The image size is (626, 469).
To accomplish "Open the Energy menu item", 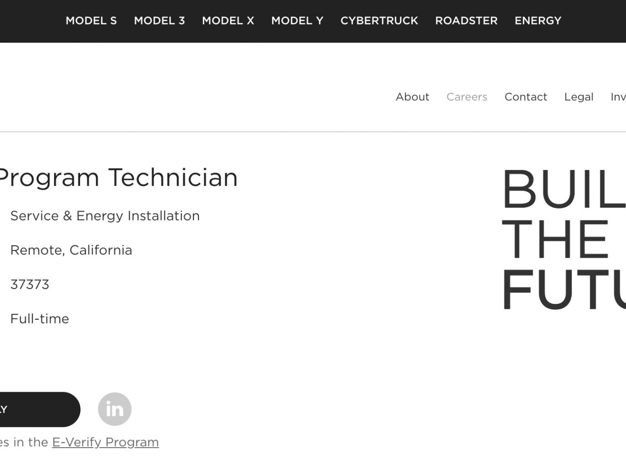I will 538,21.
